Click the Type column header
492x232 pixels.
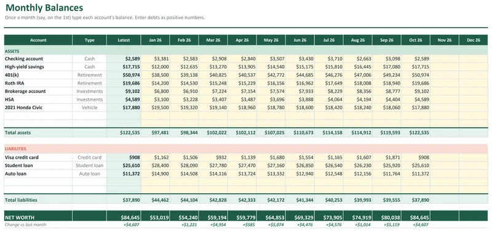89,40
